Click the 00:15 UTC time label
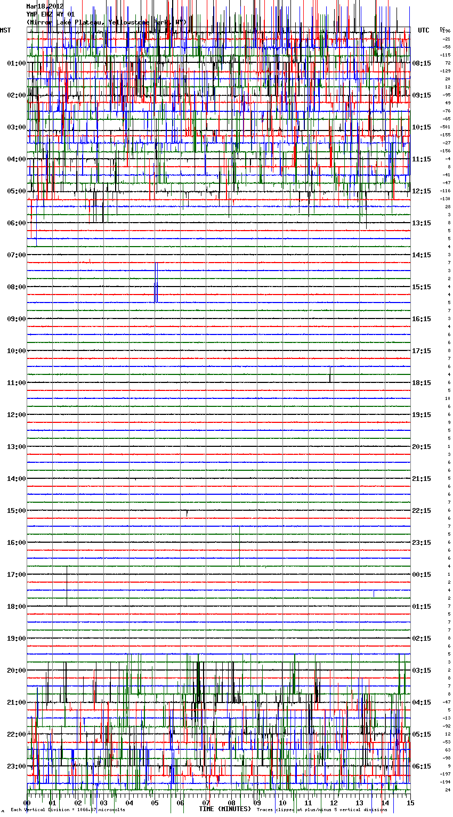Viewport: 453px width, 817px height. click(x=422, y=575)
